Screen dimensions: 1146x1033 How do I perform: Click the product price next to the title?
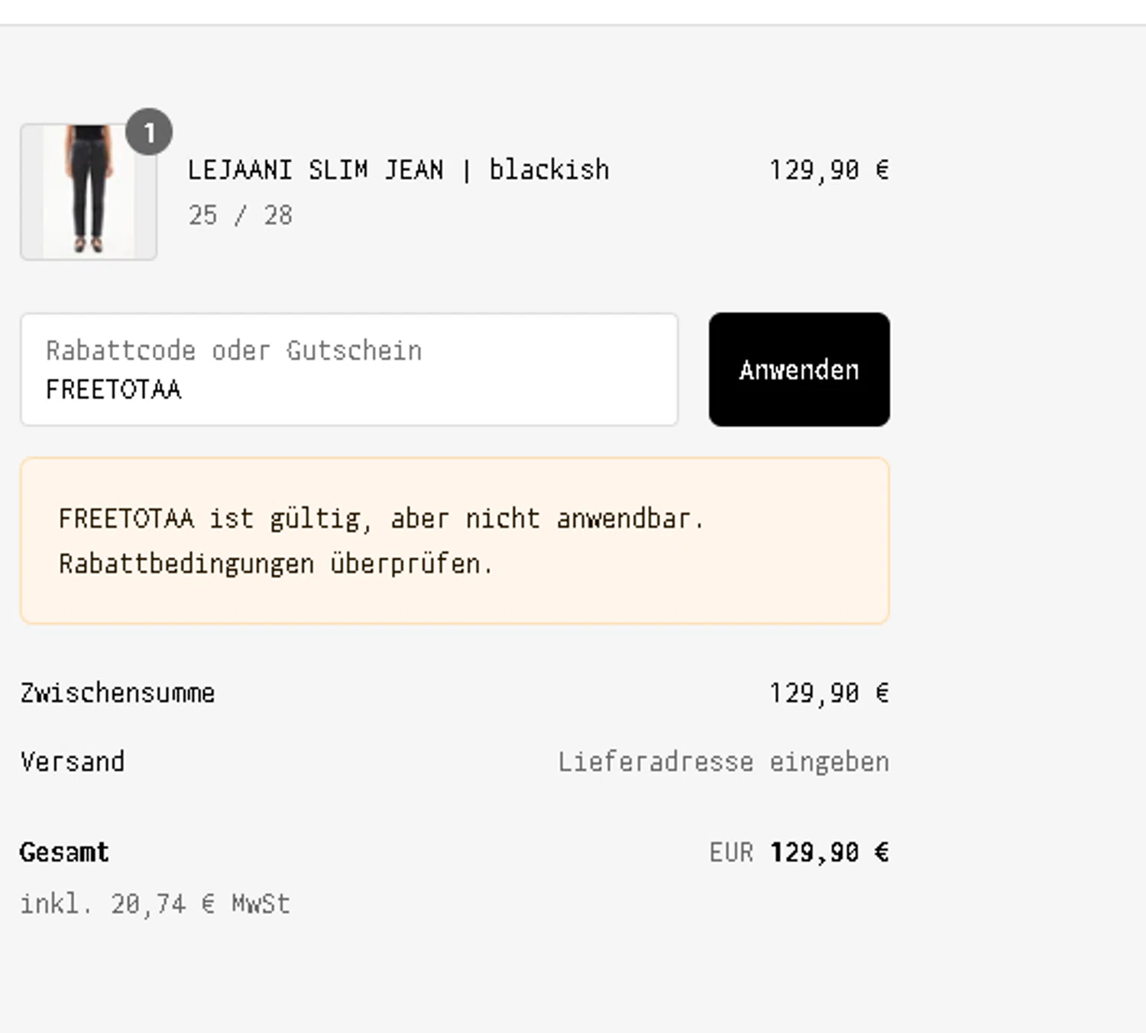(828, 169)
